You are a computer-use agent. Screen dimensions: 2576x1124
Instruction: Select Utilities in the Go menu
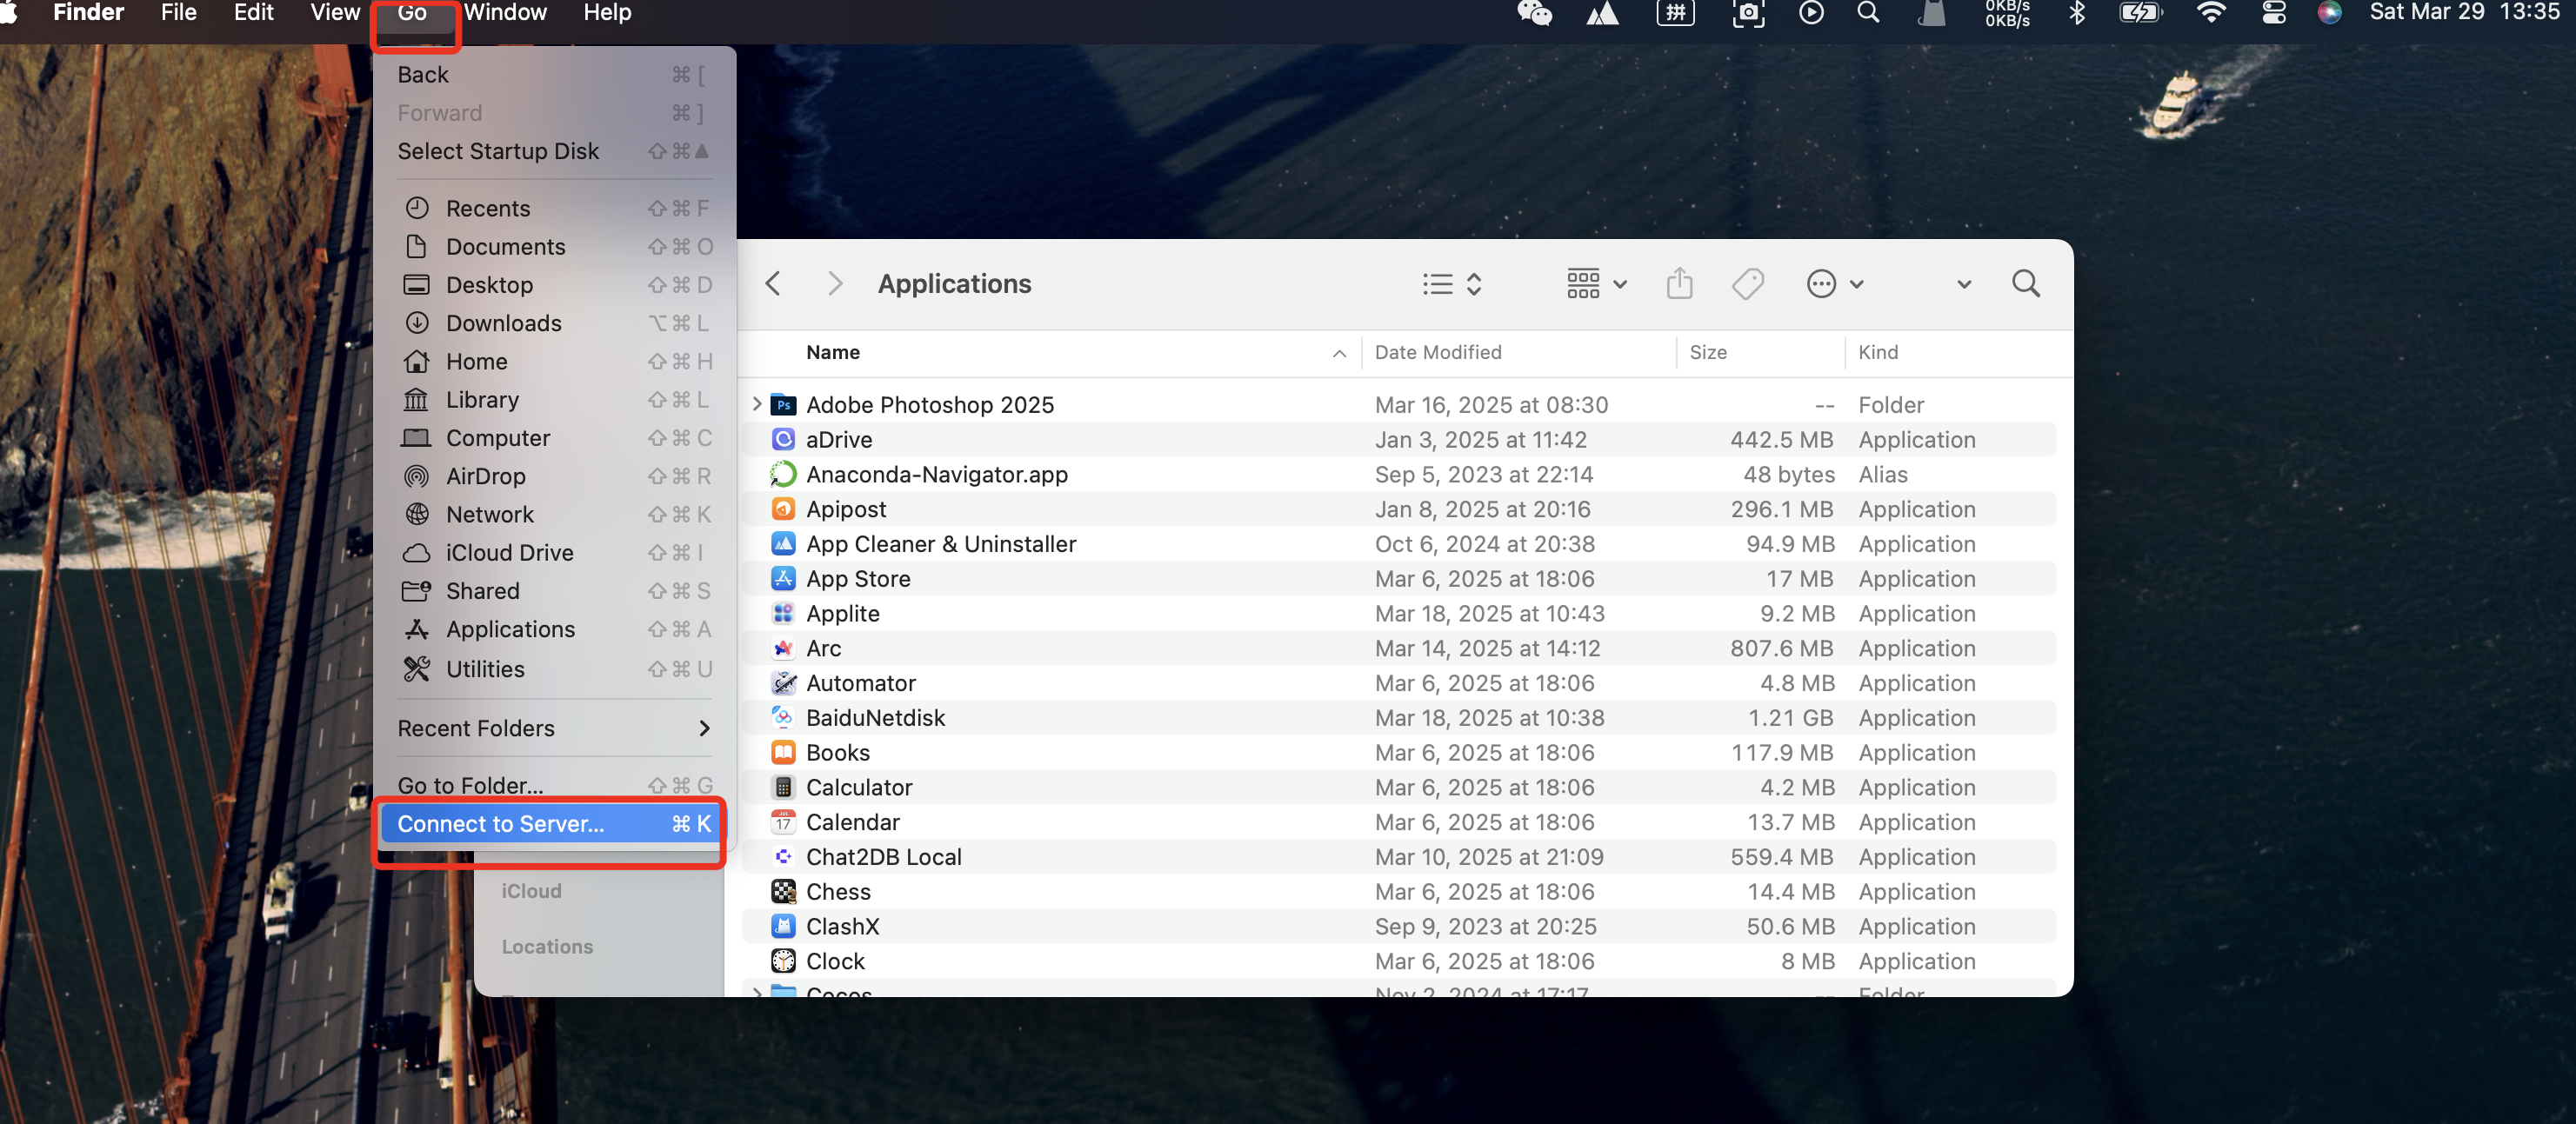[x=553, y=669]
